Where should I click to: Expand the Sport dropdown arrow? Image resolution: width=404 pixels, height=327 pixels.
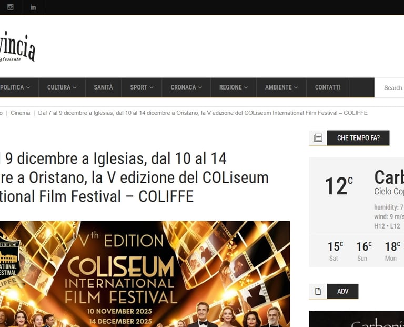151,88
